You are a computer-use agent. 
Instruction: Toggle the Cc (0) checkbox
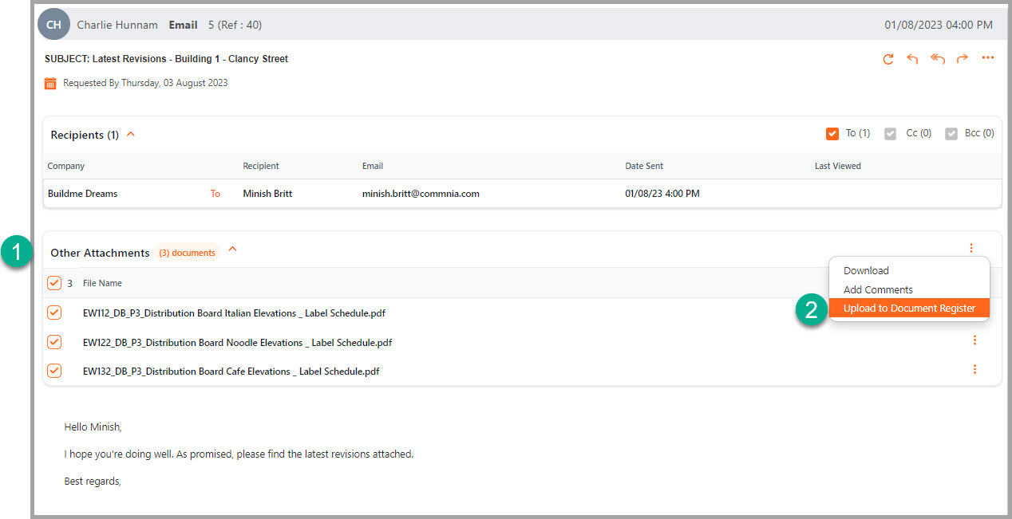pyautogui.click(x=891, y=134)
